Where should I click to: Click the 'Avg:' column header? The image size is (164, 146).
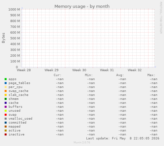click(120, 75)
